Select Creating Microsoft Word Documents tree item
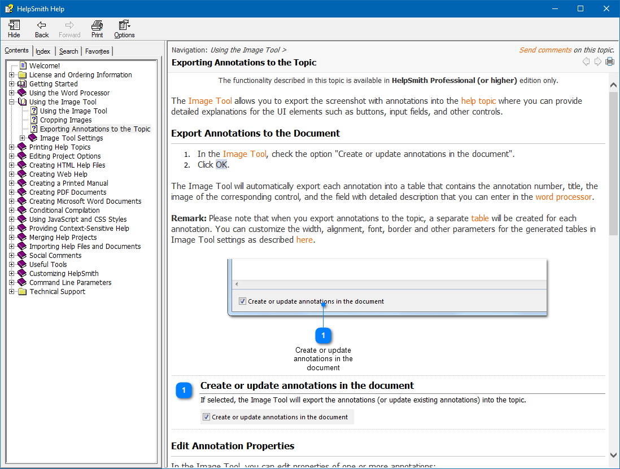This screenshot has height=469, width=620. point(85,201)
